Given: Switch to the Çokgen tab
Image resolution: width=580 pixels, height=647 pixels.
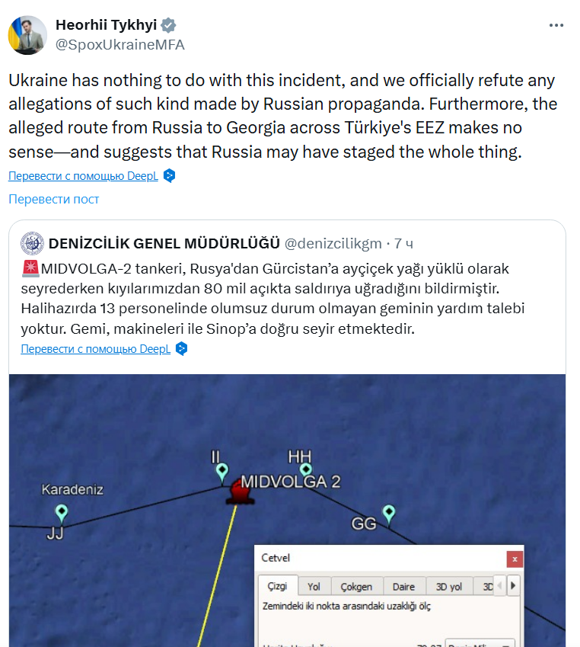Looking at the screenshot, I should click(356, 587).
